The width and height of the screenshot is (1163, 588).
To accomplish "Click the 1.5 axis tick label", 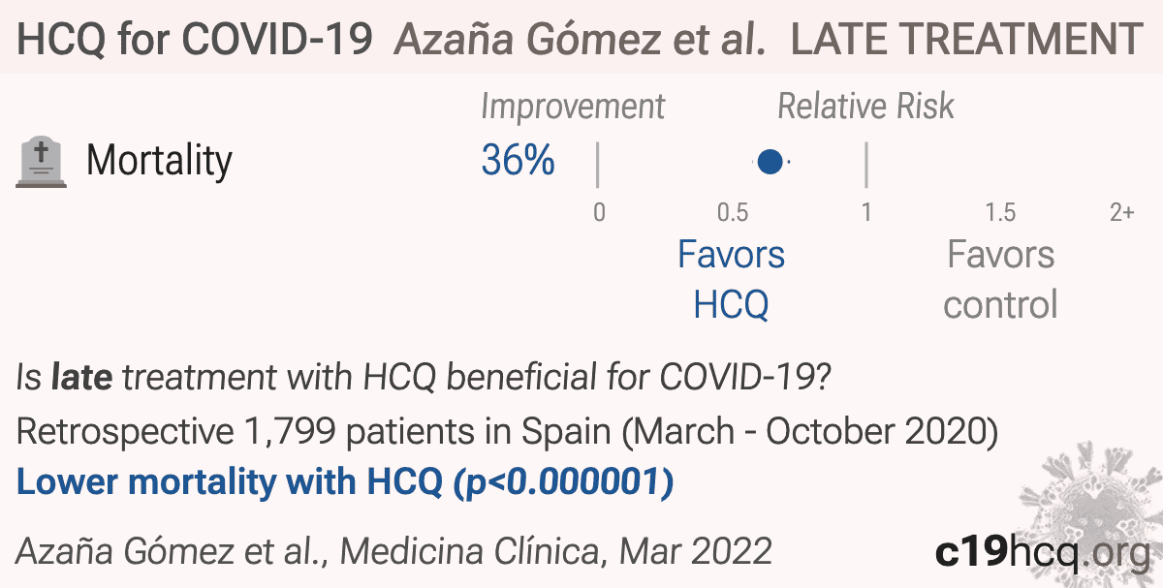I will pos(1000,212).
